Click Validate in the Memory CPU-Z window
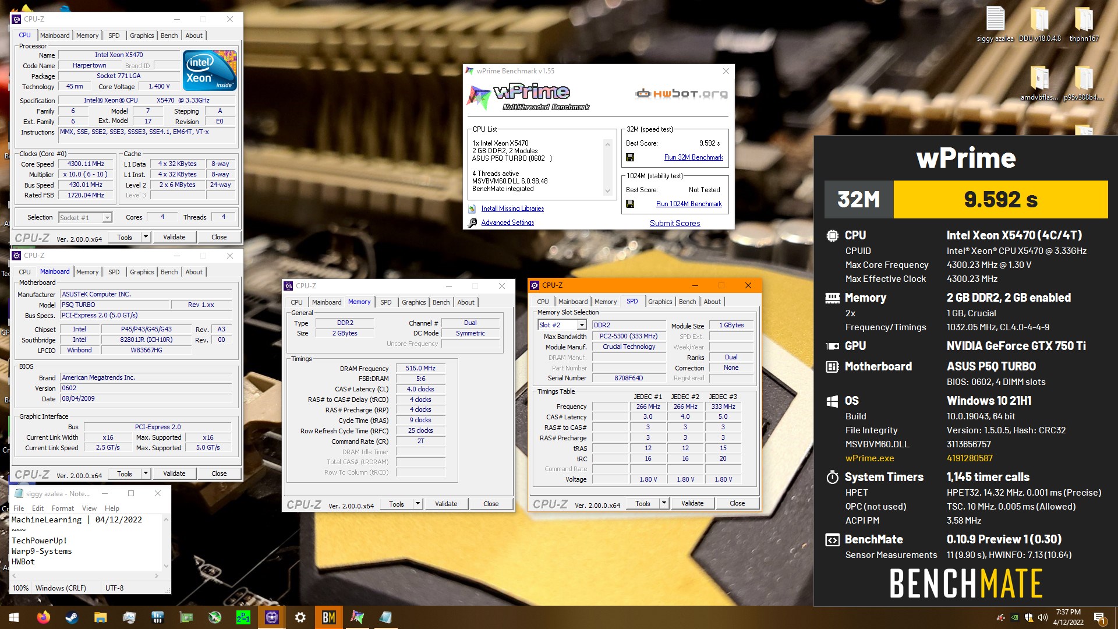The image size is (1118, 629). click(446, 504)
